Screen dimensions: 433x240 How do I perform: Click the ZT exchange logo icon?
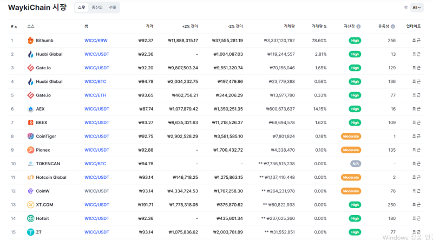click(x=30, y=232)
